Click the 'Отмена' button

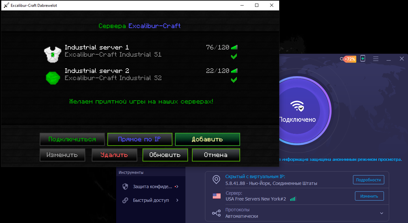point(216,155)
